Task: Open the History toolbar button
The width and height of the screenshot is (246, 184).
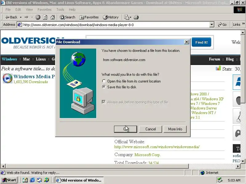Action: 111,17
